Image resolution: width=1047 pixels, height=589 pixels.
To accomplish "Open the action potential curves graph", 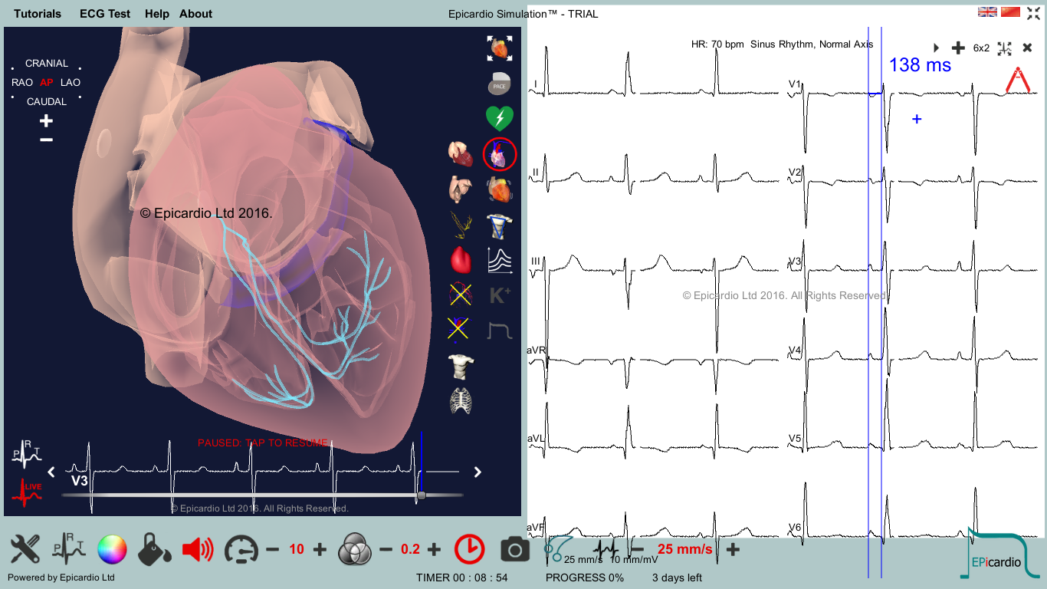I will tap(500, 260).
